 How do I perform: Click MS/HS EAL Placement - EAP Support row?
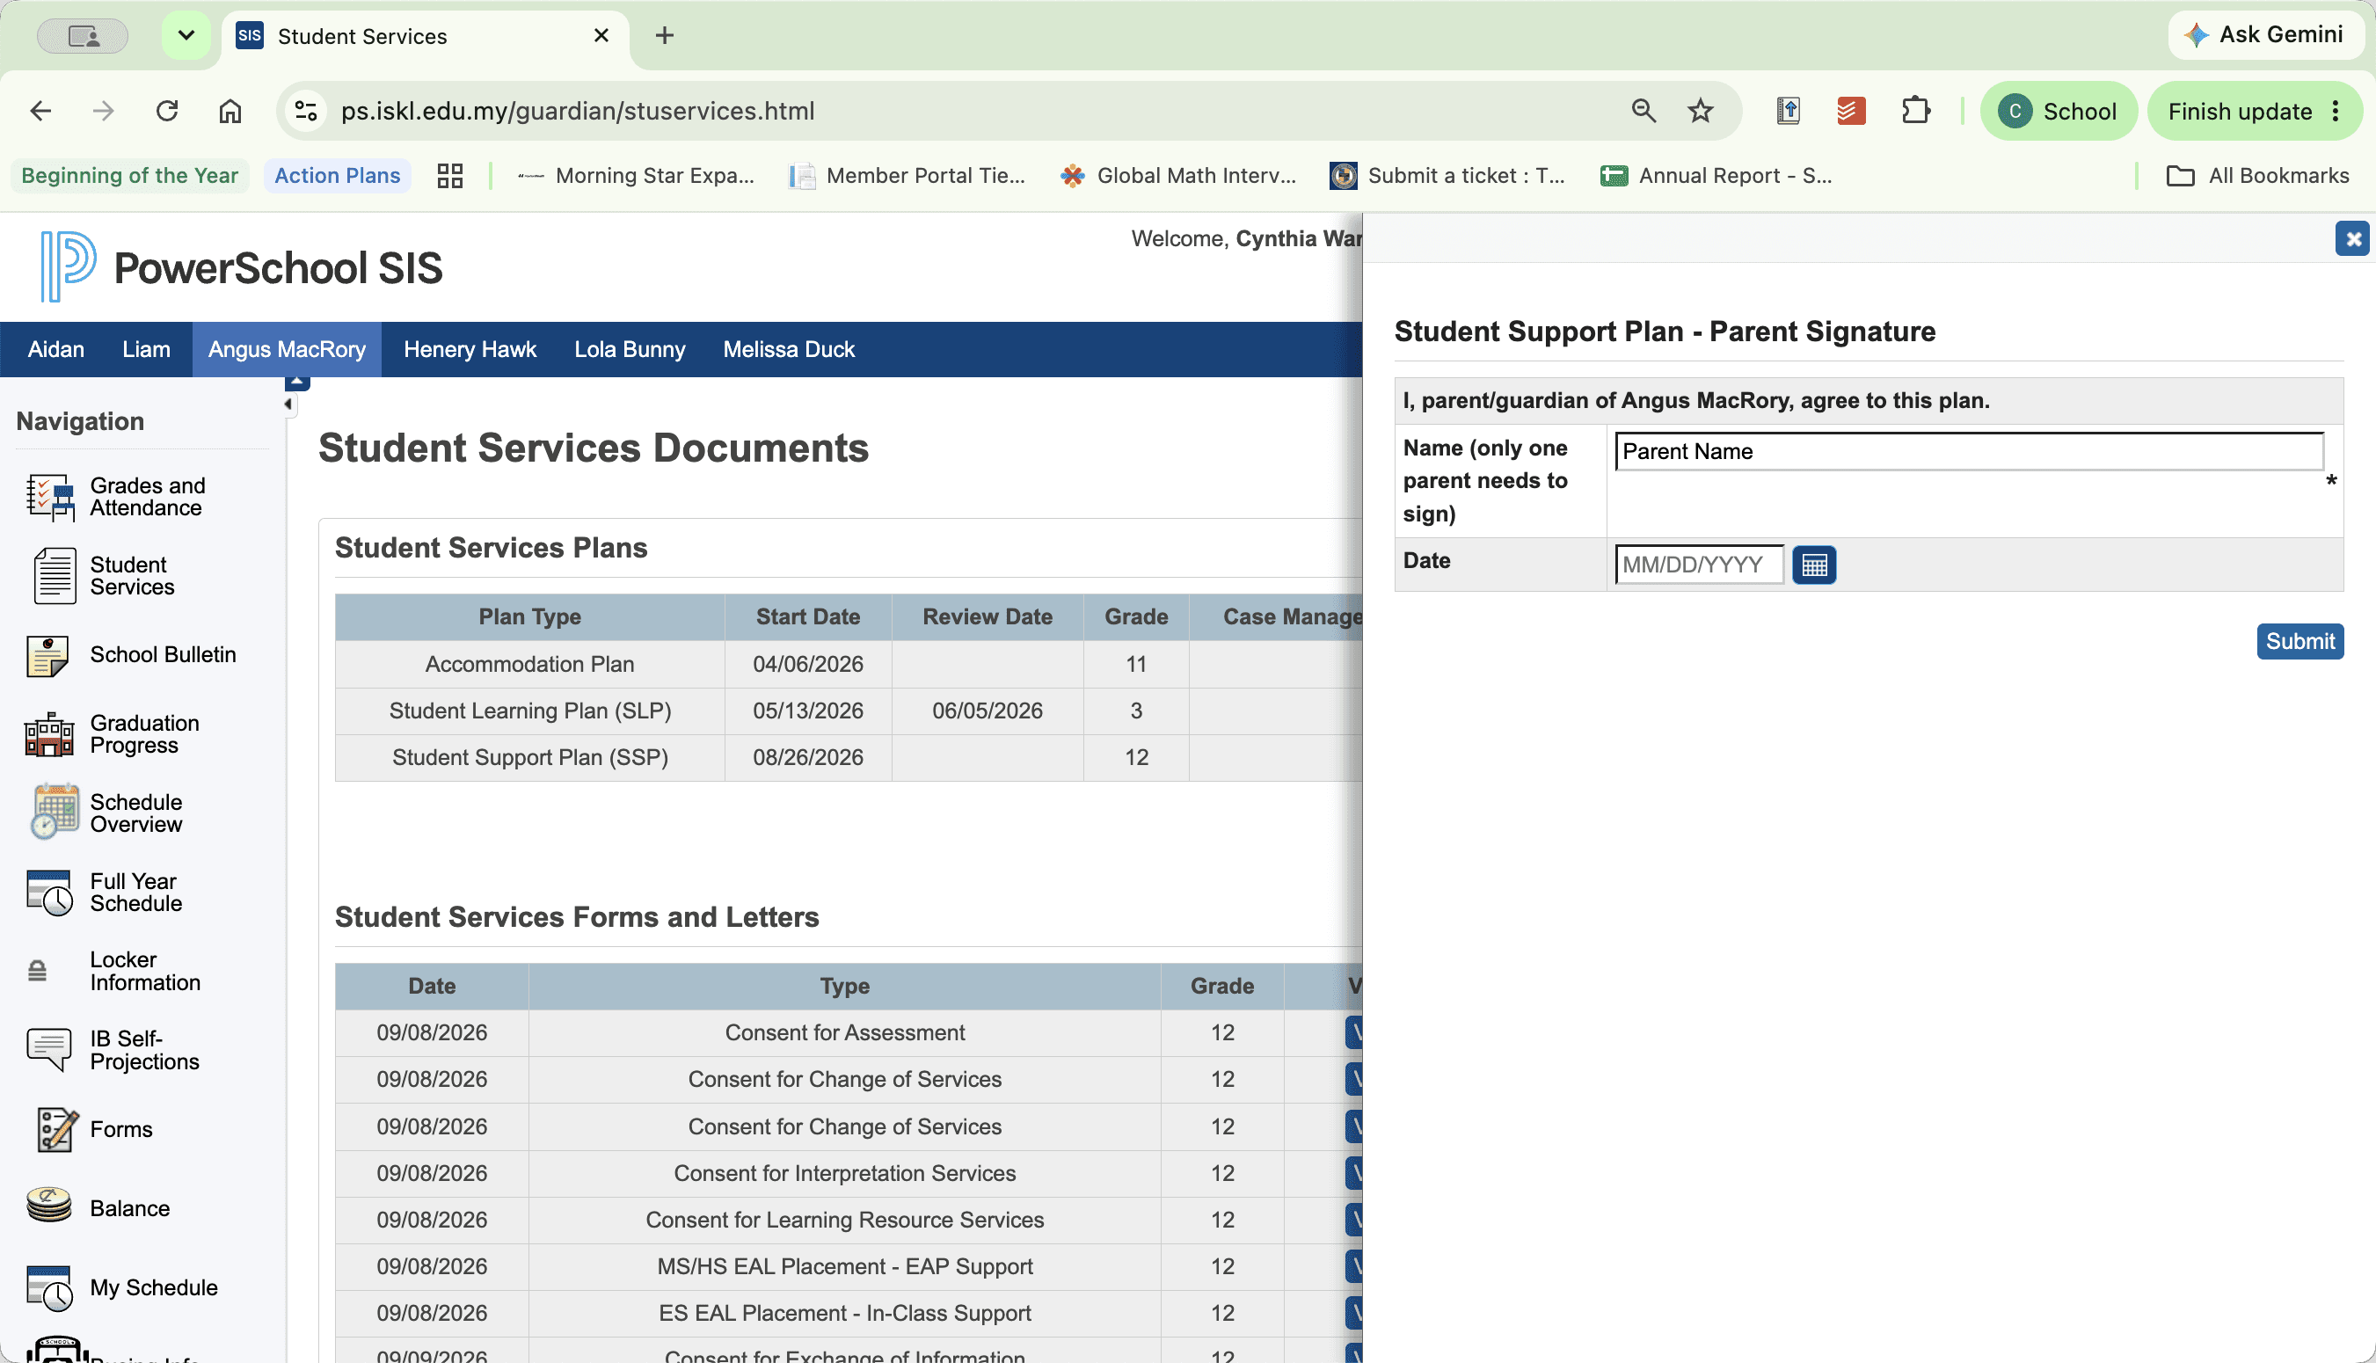[845, 1266]
